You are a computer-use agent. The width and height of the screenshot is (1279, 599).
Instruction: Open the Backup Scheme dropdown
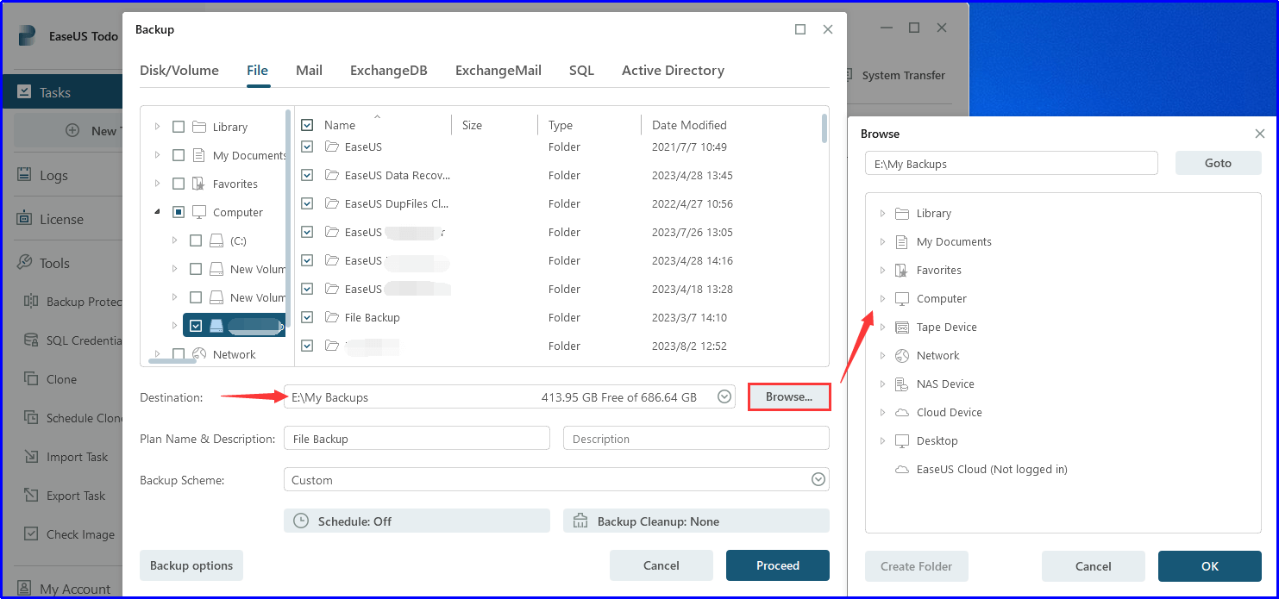coord(818,480)
